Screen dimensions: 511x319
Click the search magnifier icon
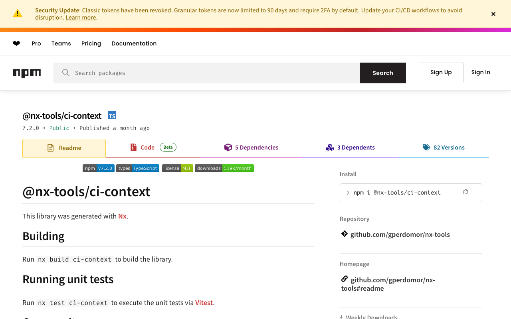(66, 73)
